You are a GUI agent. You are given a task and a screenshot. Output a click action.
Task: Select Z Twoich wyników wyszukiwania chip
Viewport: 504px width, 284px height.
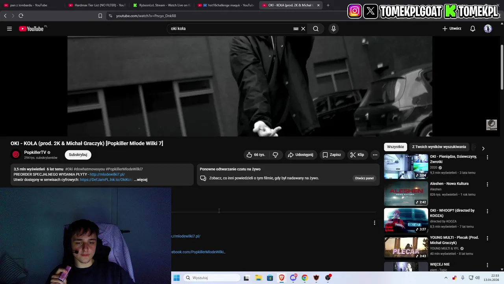tap(439, 147)
